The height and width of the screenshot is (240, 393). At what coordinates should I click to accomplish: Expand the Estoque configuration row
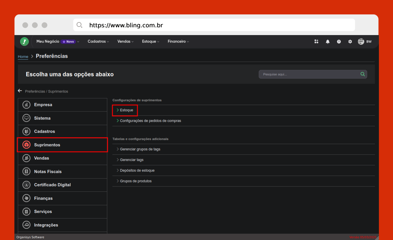[243, 110]
